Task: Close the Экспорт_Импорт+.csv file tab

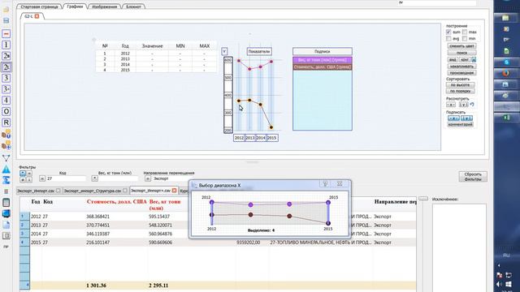Action: click(174, 191)
